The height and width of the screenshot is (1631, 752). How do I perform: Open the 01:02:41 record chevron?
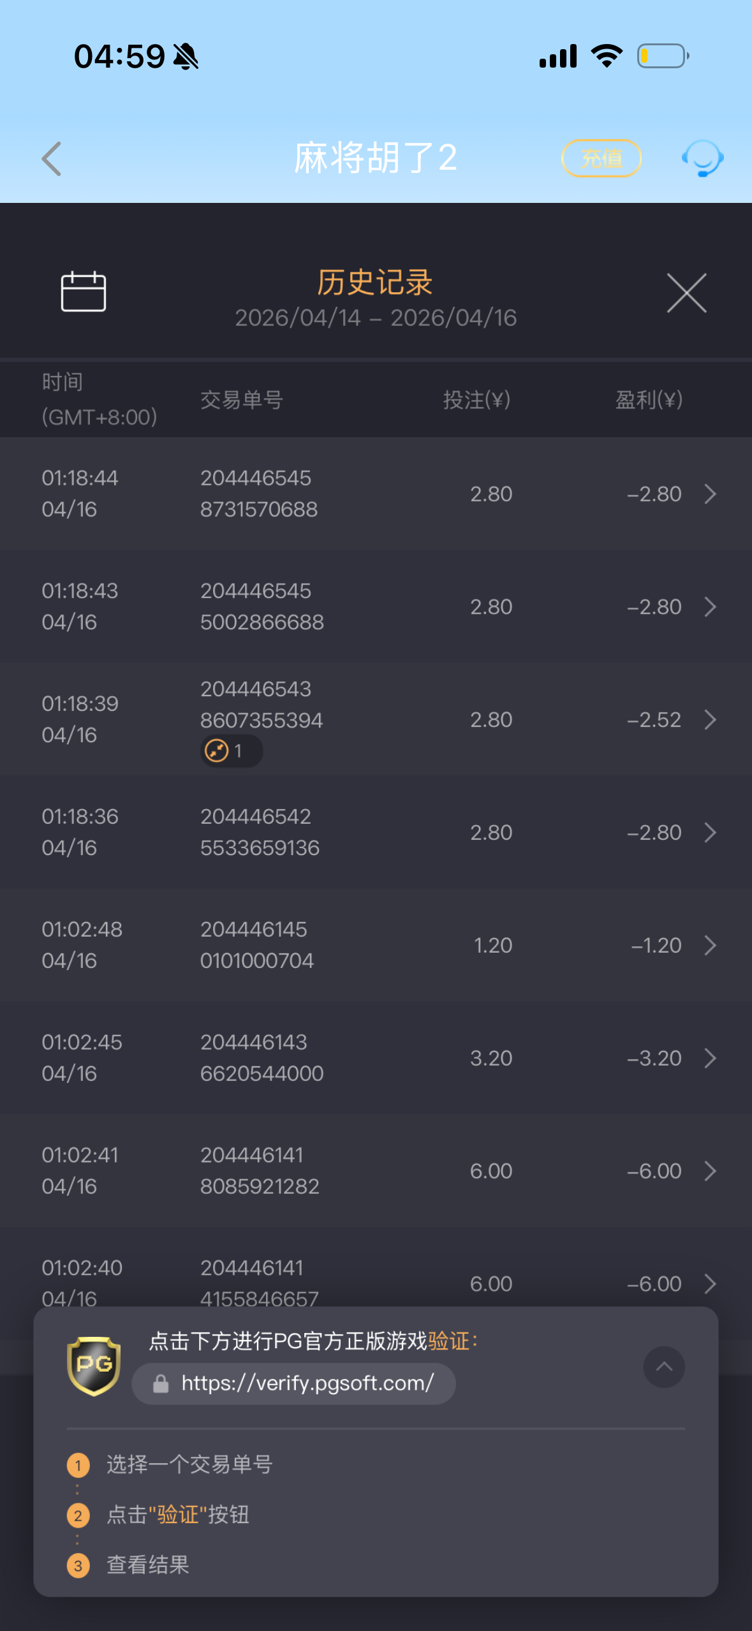710,1171
